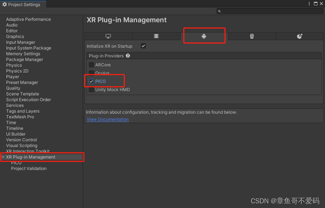Open Package Manager settings

(x=24, y=59)
